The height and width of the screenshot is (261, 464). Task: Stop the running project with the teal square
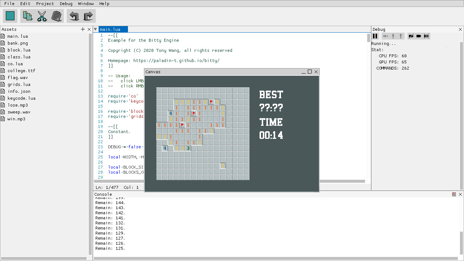10,16
